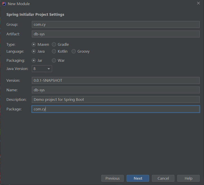The height and width of the screenshot is (185, 204).
Task: Switch packaging to War
Action: tap(54, 60)
